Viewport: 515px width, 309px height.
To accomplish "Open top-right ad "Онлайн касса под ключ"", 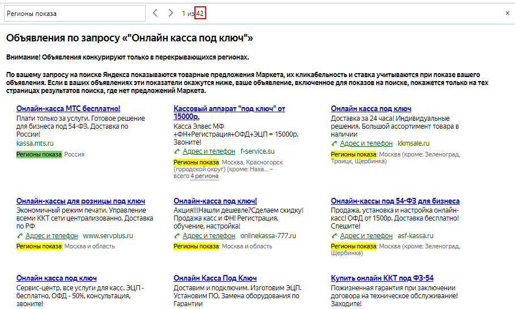I will pyautogui.click(x=371, y=108).
